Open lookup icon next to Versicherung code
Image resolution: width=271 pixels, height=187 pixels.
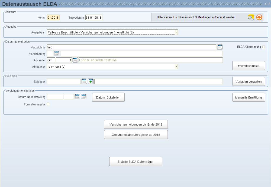[57, 53]
